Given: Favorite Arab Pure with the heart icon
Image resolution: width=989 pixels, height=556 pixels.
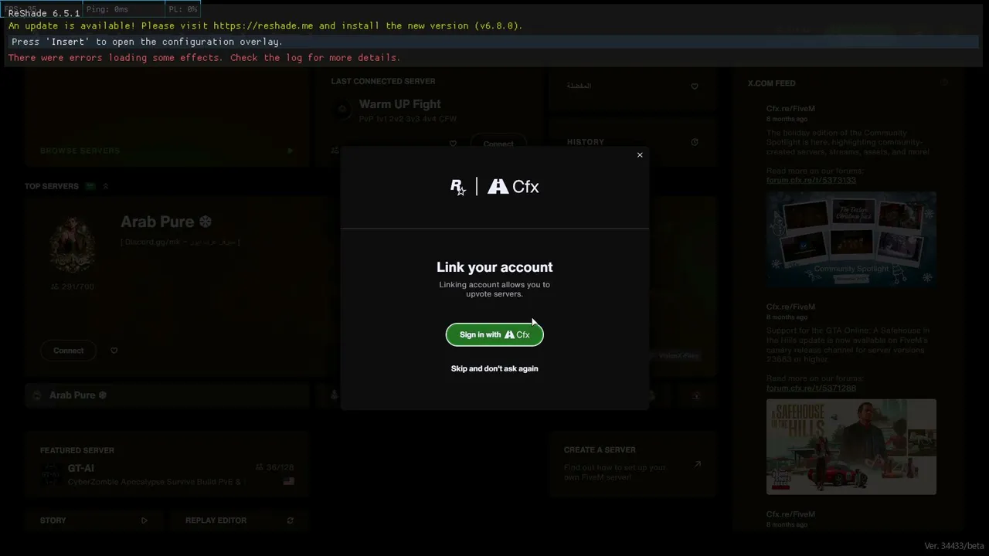Looking at the screenshot, I should 114,351.
